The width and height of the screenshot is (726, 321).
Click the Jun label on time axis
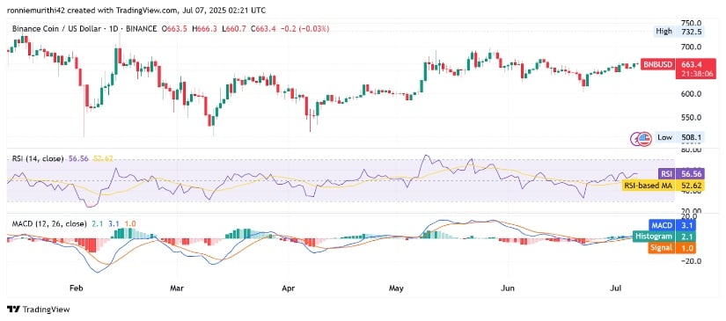pos(509,288)
